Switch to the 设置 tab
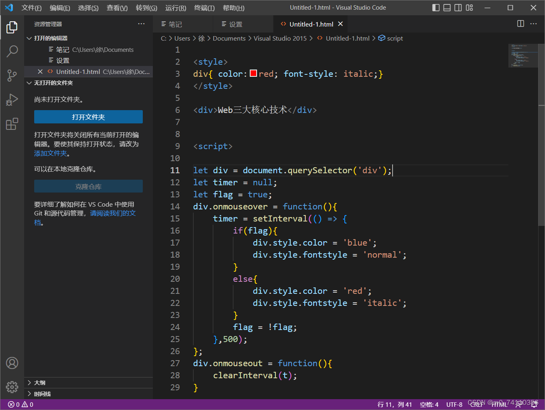Viewport: 545px width, 410px height. [243, 24]
